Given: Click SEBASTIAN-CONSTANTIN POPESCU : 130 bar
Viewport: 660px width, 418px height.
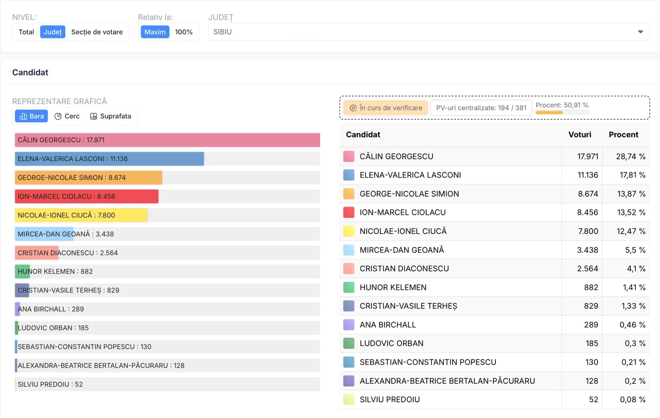Looking at the screenshot, I should pos(16,346).
